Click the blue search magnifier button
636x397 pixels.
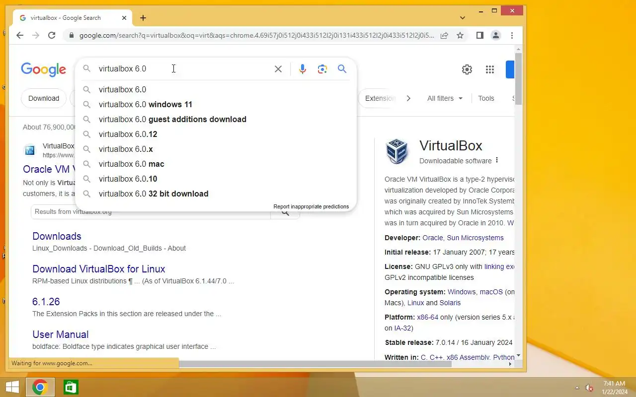pos(342,69)
